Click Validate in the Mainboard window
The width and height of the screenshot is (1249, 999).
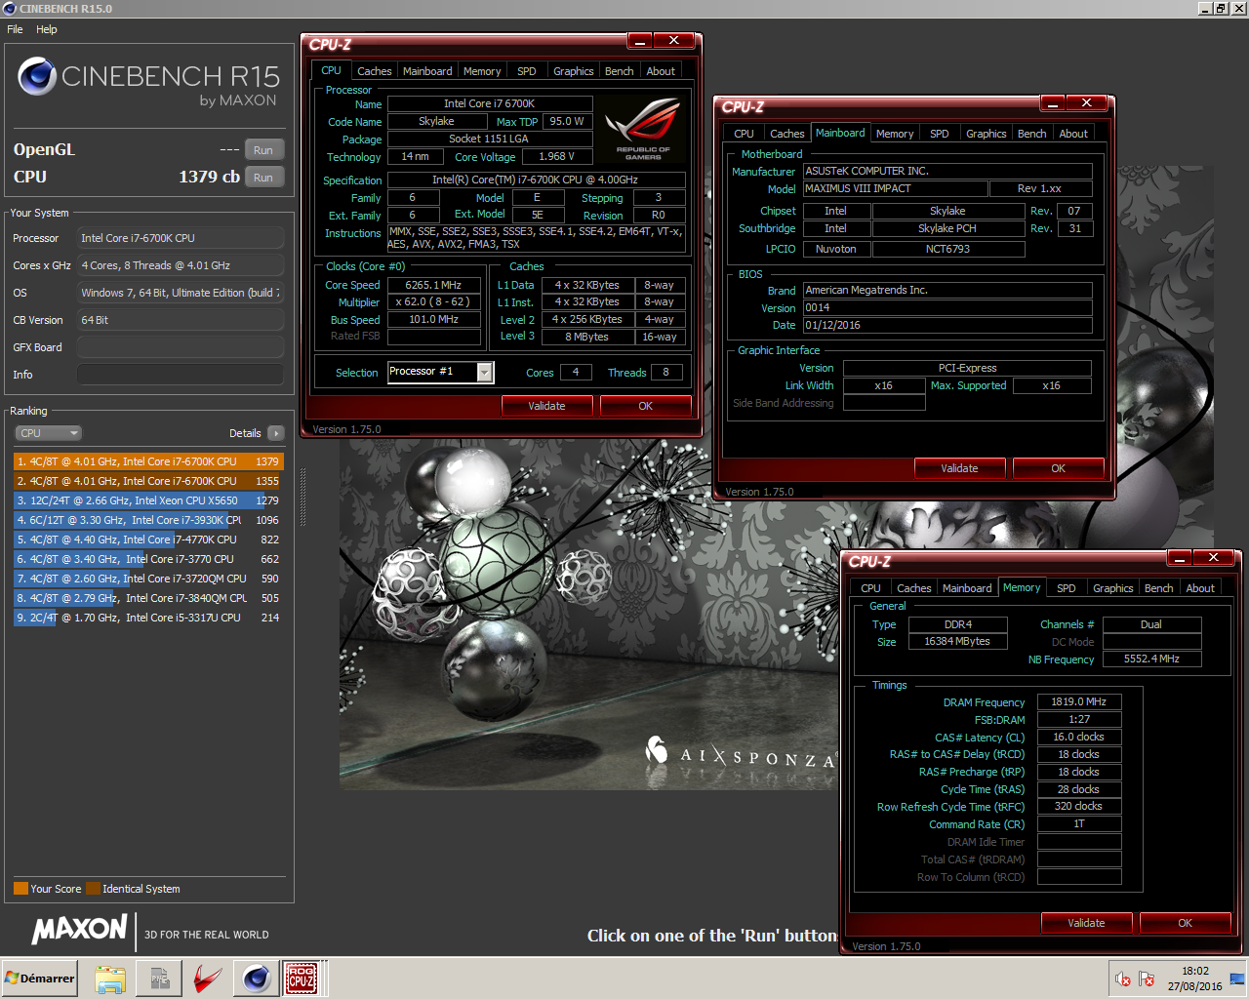click(959, 468)
